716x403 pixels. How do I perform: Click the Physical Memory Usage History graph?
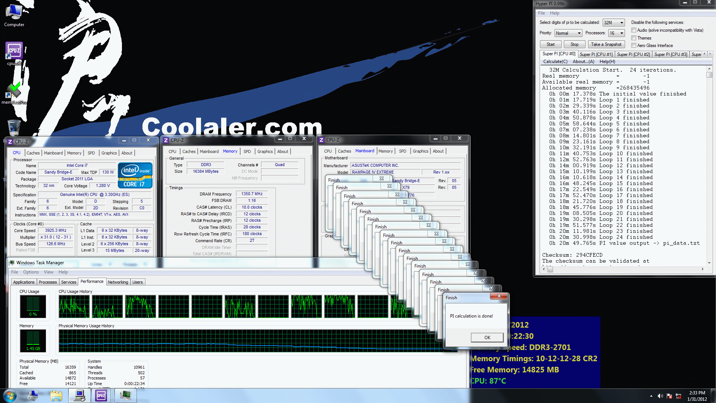[258, 341]
